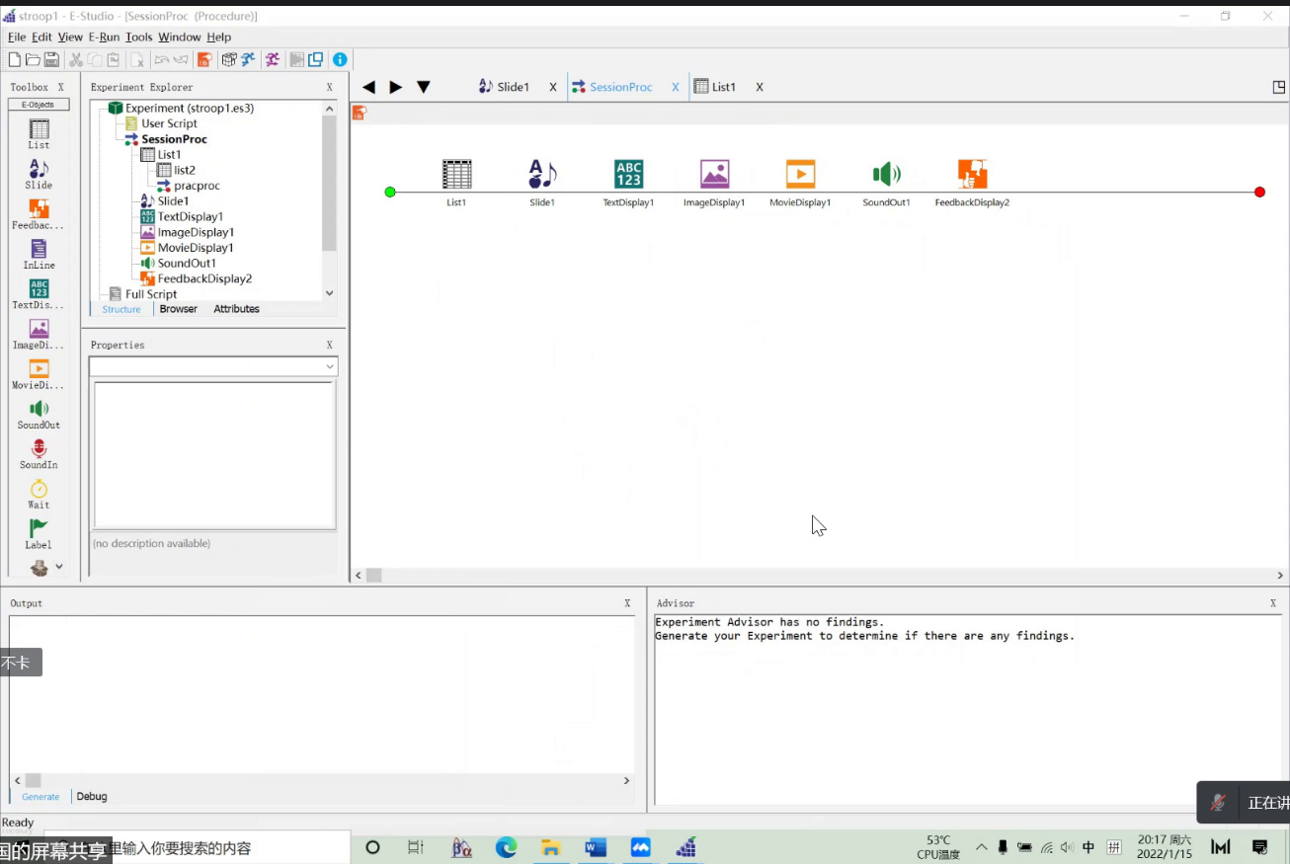1290x864 pixels.
Task: Pick the SoundIn microphone object in the Toolbox
Action: coord(39,450)
